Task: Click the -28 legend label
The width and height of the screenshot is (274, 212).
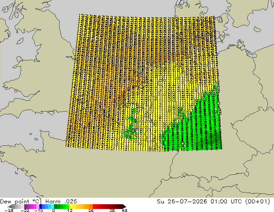Action: [x=9, y=210]
